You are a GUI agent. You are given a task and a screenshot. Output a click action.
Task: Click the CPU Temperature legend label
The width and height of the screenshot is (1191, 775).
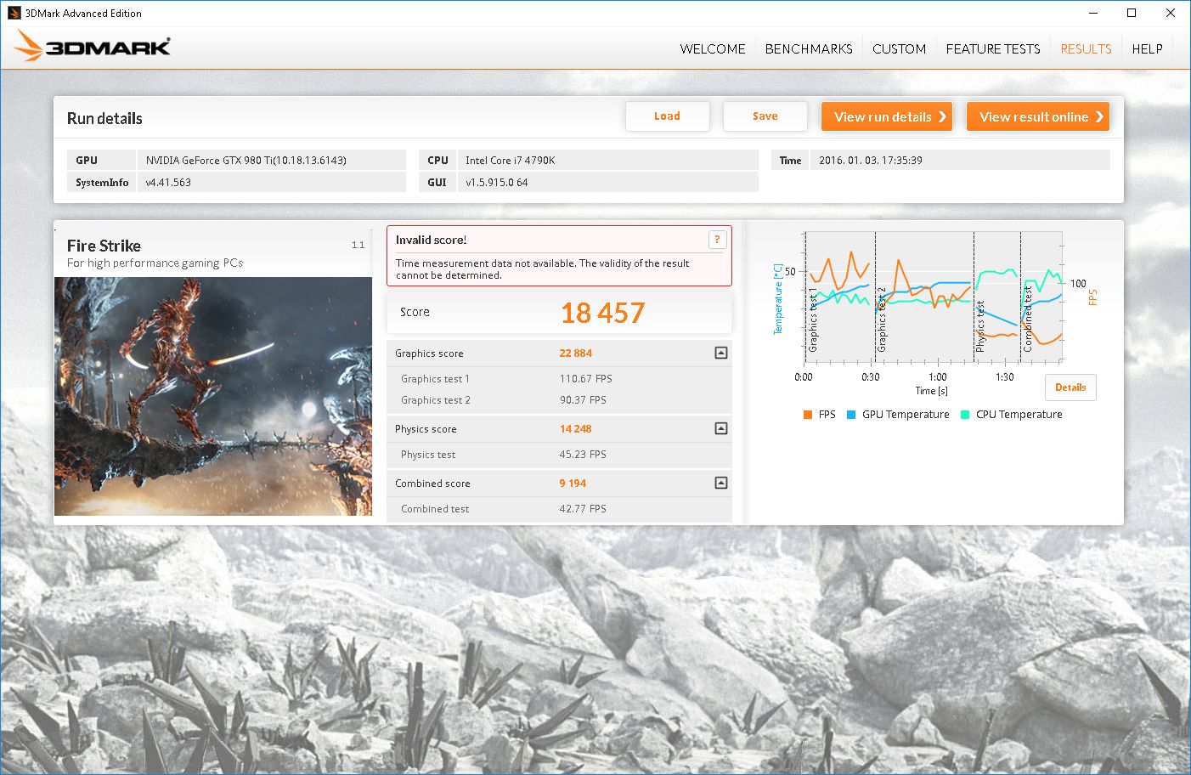[1019, 415]
